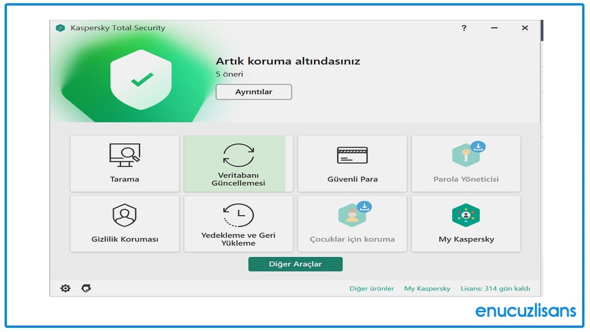Screen dimensions: 590x332
Task: Open the My Kaspersky footer link
Action: click(x=427, y=289)
